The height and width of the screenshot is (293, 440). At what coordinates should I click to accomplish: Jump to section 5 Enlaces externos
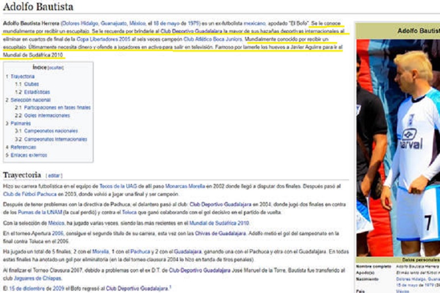click(x=26, y=155)
